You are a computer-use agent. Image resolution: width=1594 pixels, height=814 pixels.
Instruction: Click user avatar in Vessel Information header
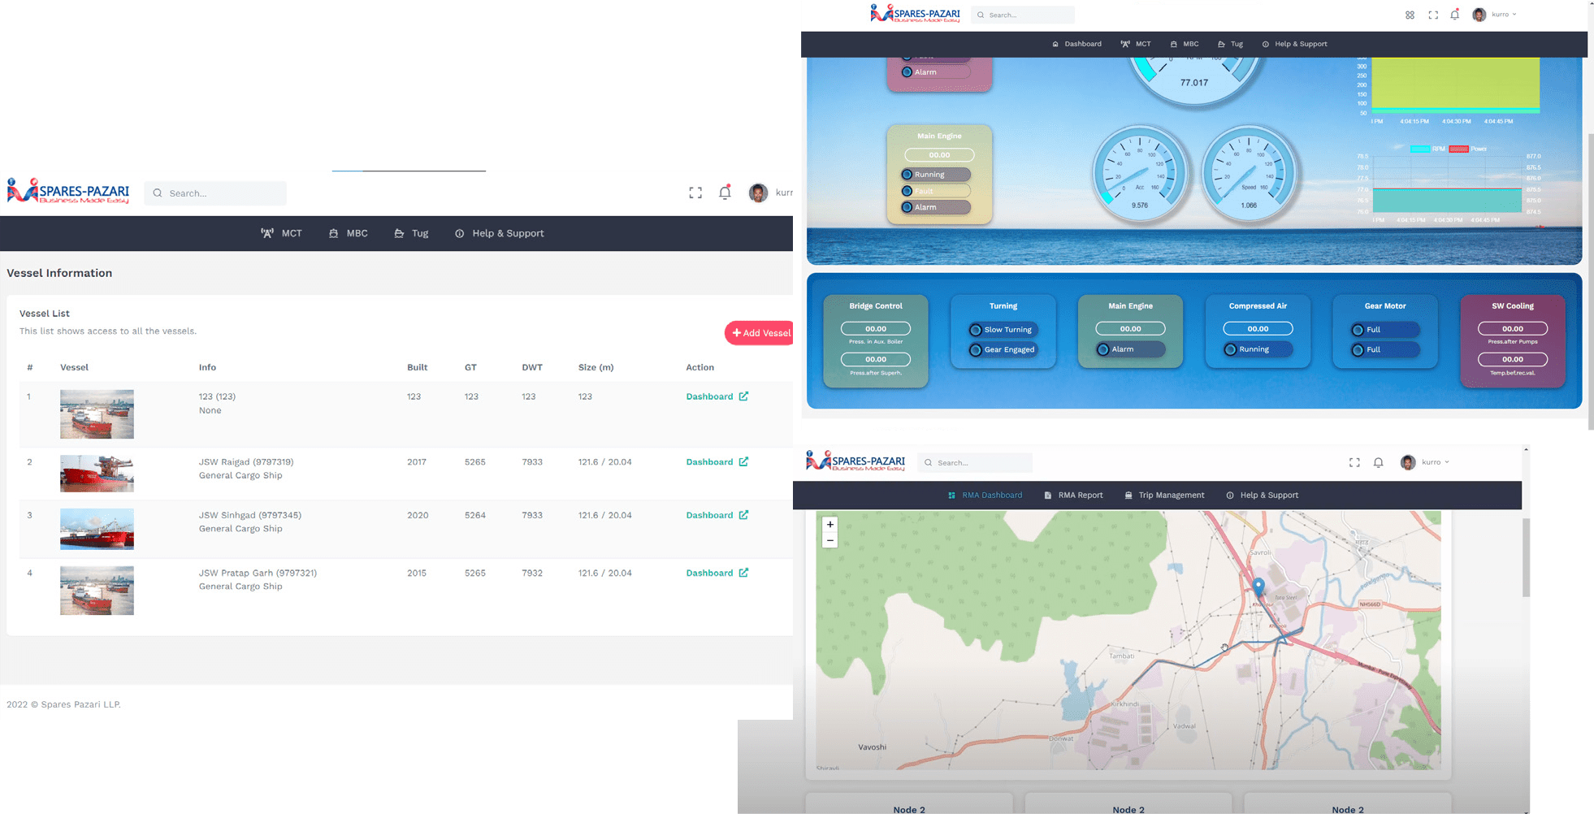(758, 193)
